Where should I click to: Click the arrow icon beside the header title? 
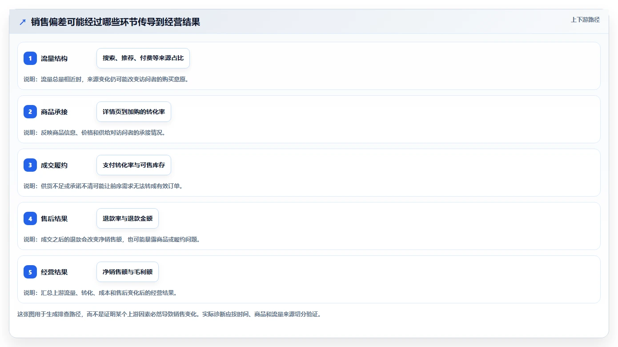coord(23,22)
